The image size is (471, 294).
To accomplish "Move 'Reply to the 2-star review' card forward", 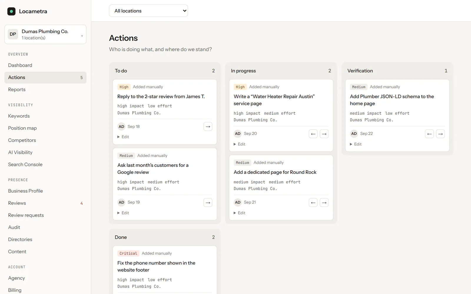I will pyautogui.click(x=208, y=127).
